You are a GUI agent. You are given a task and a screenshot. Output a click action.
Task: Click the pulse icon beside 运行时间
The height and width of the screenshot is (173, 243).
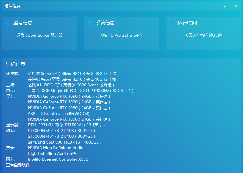172,23
